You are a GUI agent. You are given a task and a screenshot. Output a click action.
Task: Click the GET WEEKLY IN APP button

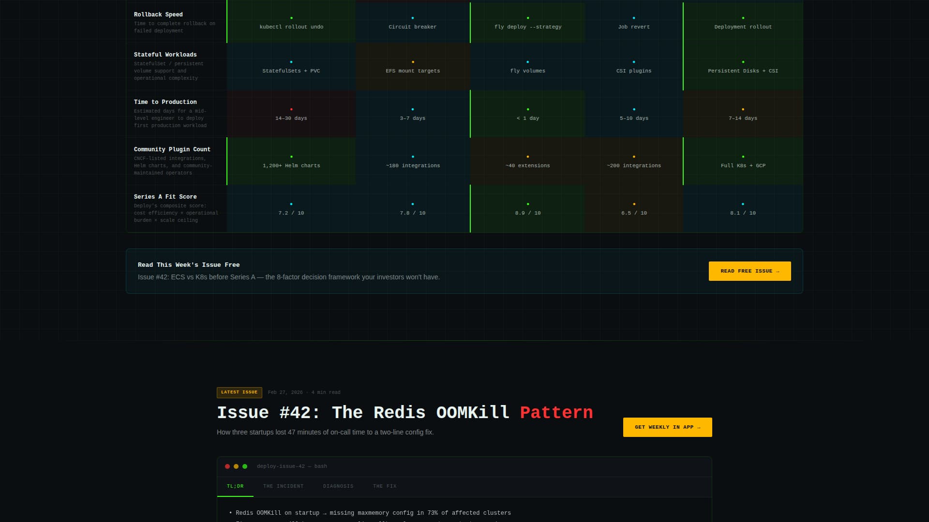click(667, 427)
